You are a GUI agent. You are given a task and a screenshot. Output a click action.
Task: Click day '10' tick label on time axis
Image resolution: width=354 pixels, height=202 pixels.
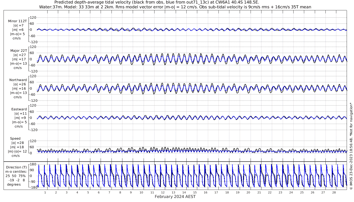click(x=142, y=192)
